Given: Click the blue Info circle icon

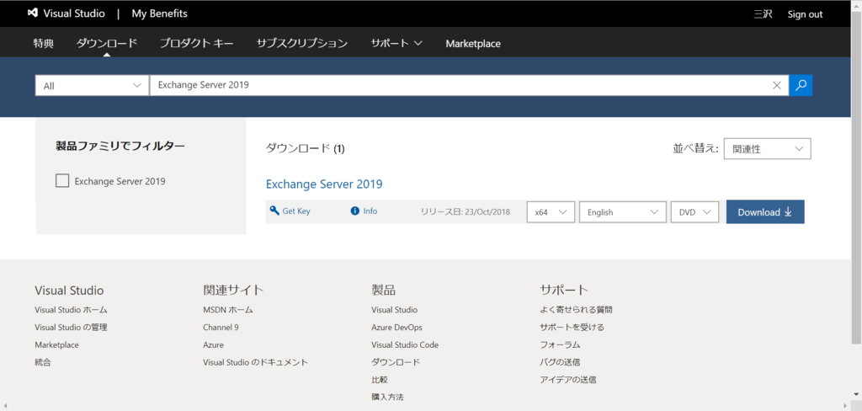Looking at the screenshot, I should [x=354, y=211].
